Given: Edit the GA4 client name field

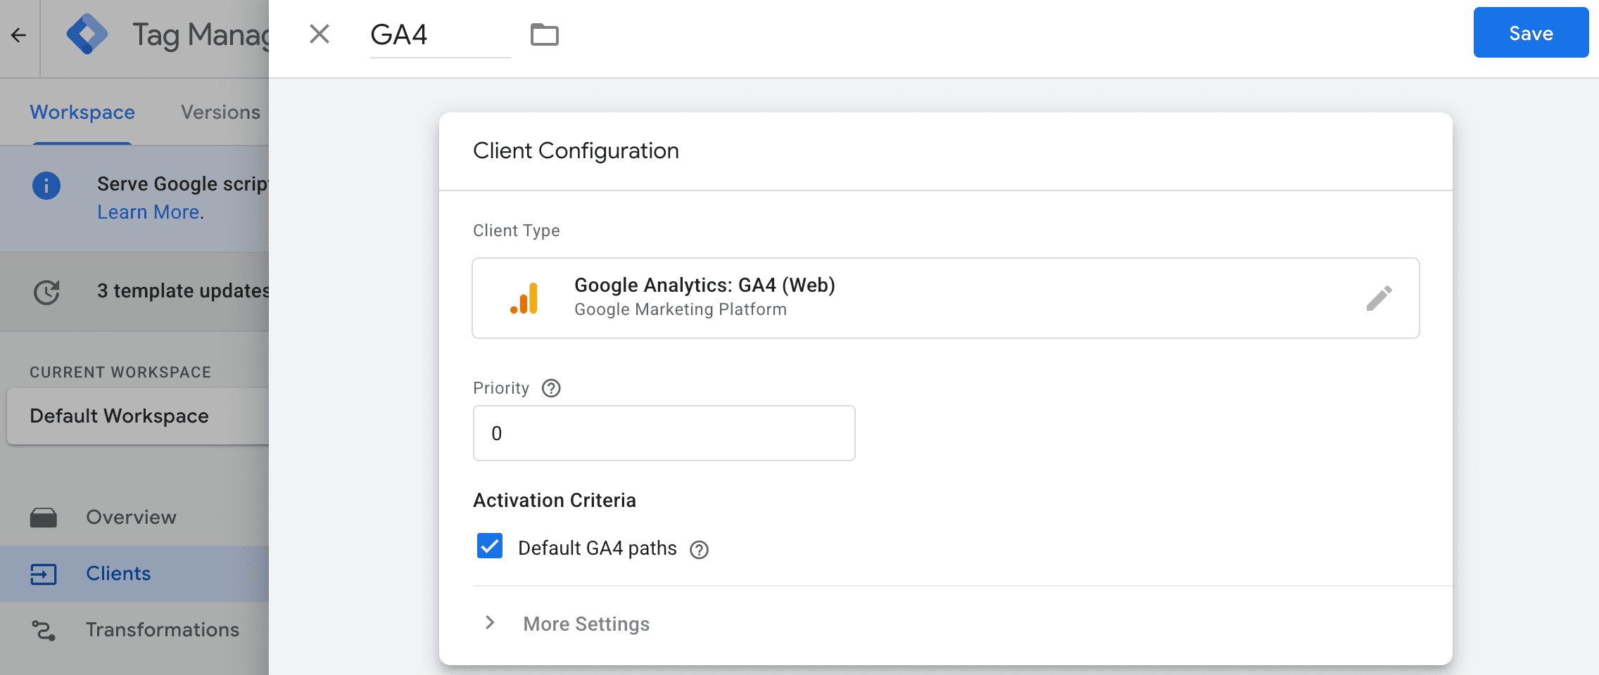Looking at the screenshot, I should [439, 35].
